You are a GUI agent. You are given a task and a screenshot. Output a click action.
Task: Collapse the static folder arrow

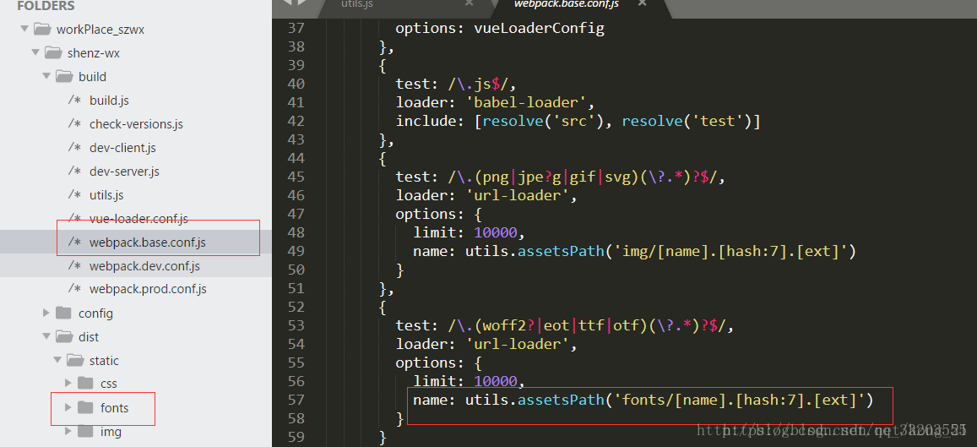(57, 360)
